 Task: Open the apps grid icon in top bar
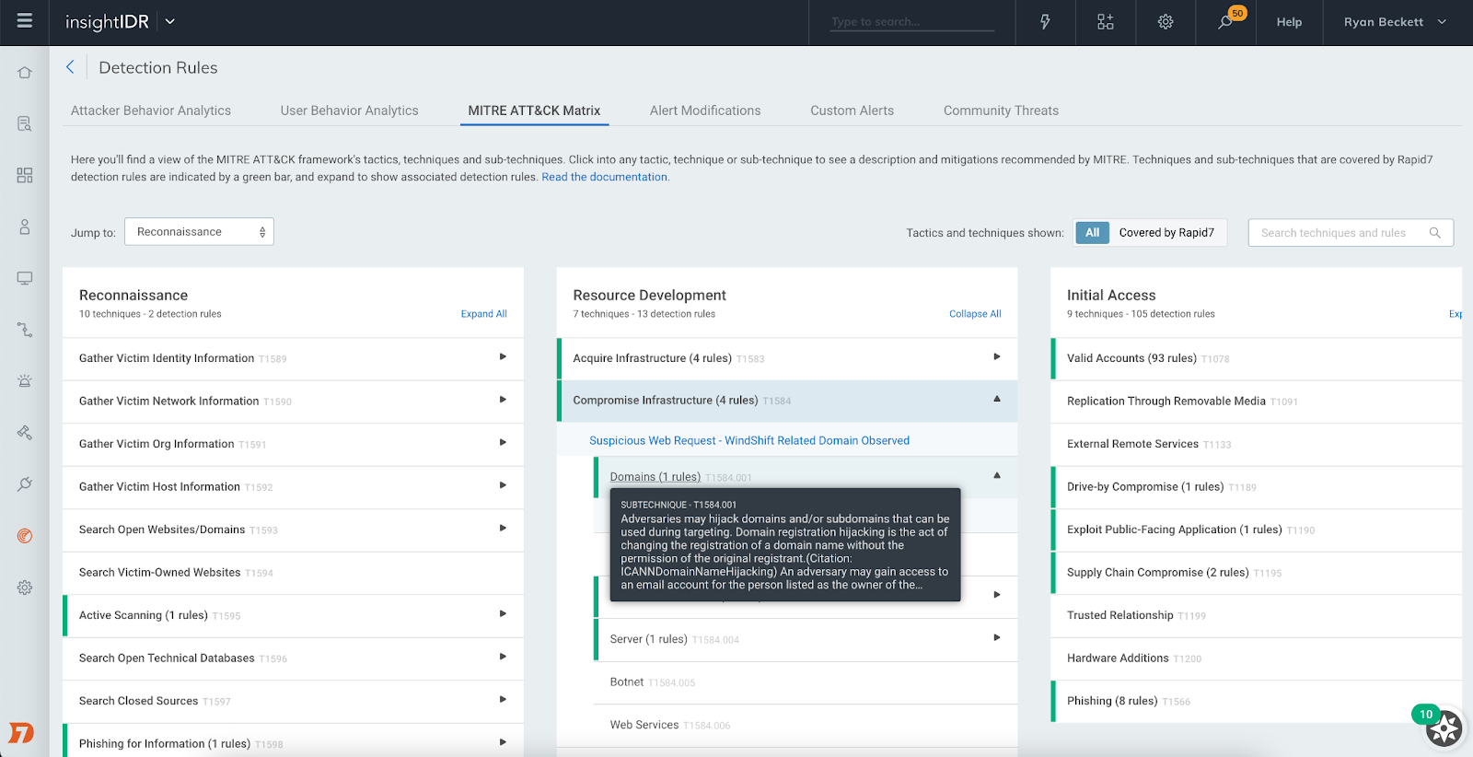(x=1105, y=22)
